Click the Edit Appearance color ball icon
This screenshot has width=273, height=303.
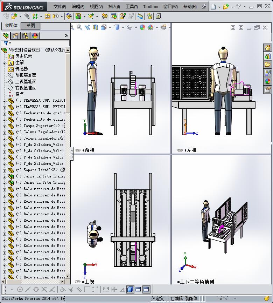pyautogui.click(x=142, y=27)
